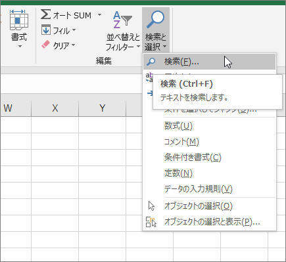Expand the クリア dropdown arrow
This screenshot has width=286, height=262.
[x=73, y=45]
